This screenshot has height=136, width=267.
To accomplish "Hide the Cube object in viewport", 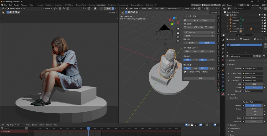I will [262, 18].
